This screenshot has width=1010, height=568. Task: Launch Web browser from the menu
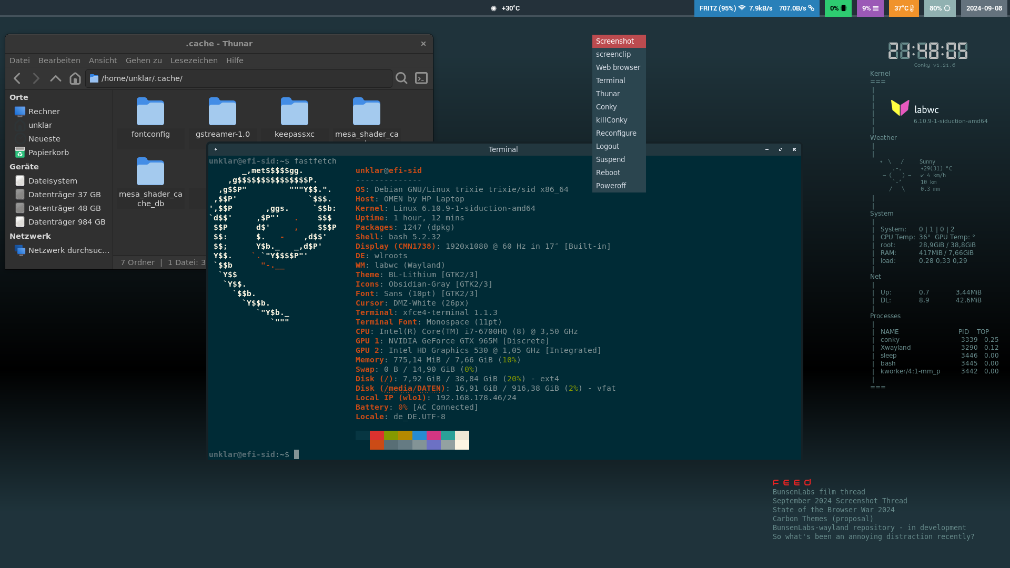coord(619,67)
